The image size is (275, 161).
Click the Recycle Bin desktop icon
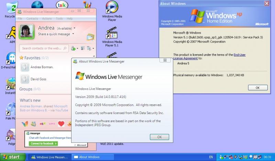(x=11, y=10)
